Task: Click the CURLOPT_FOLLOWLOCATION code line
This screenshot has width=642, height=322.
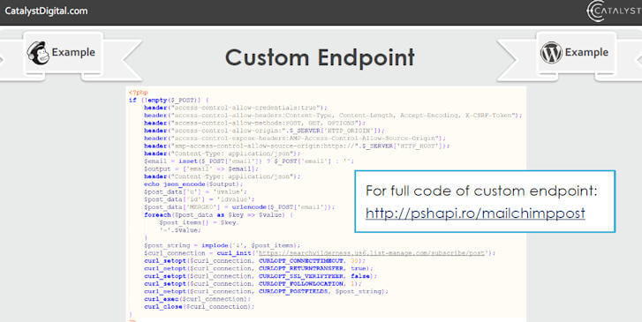Action: [253, 283]
